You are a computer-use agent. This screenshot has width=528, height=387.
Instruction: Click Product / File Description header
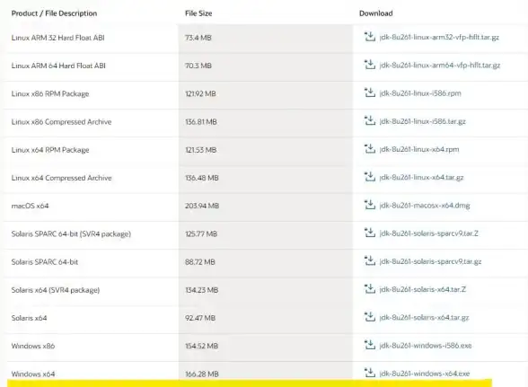point(54,13)
